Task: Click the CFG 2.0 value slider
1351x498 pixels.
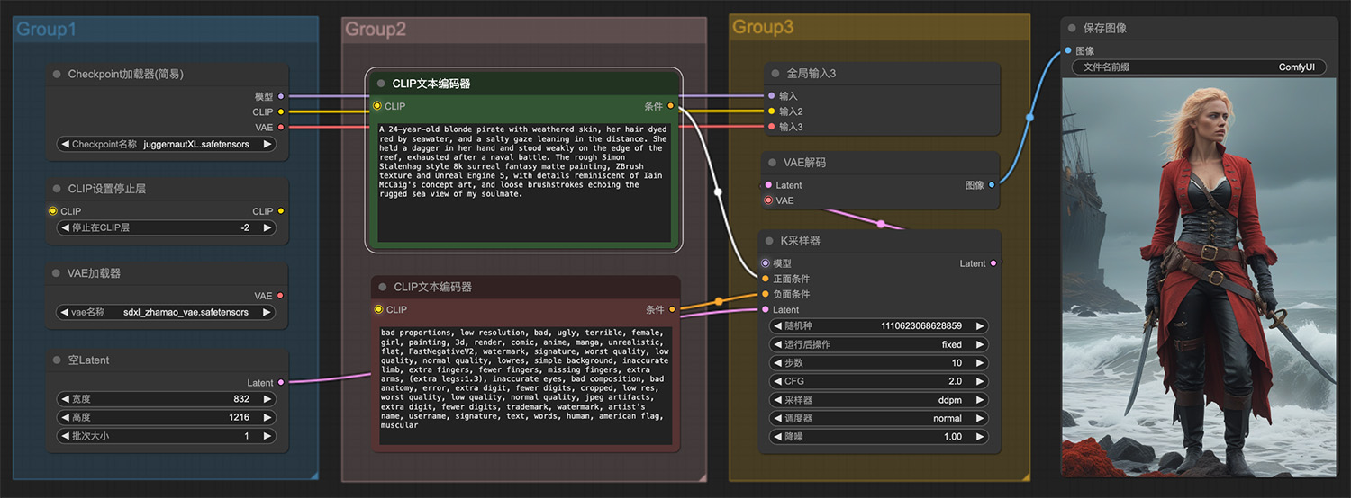Action: (x=879, y=381)
